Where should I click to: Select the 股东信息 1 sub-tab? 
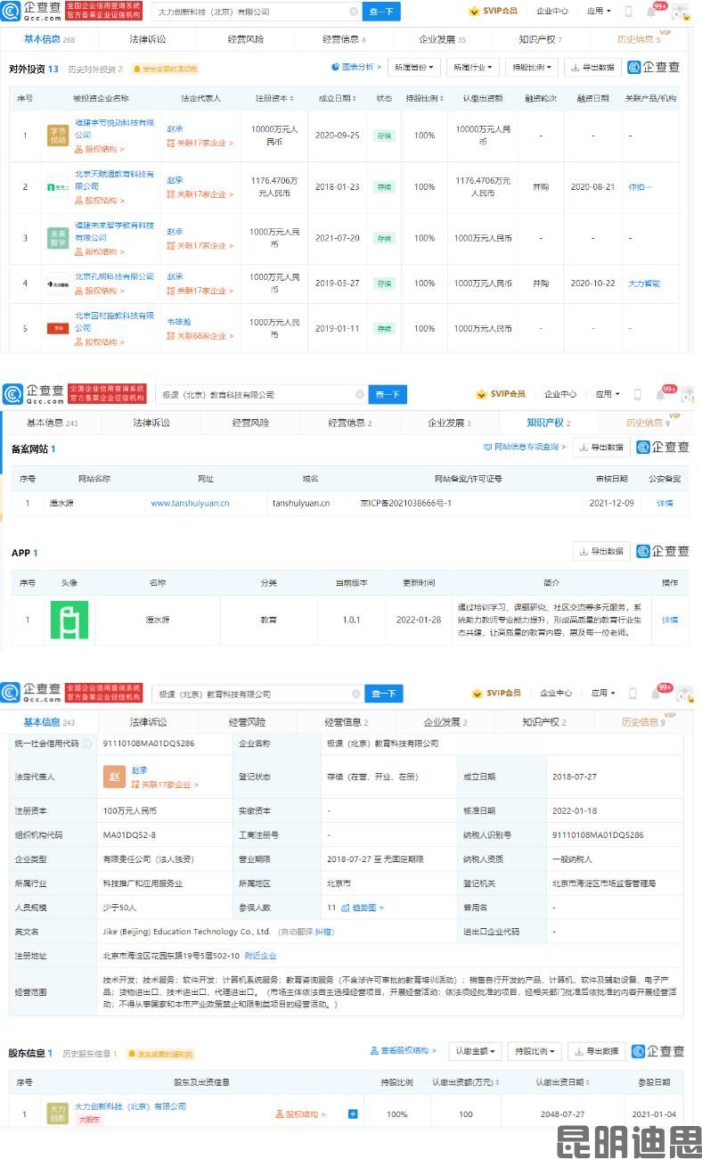[32, 1053]
